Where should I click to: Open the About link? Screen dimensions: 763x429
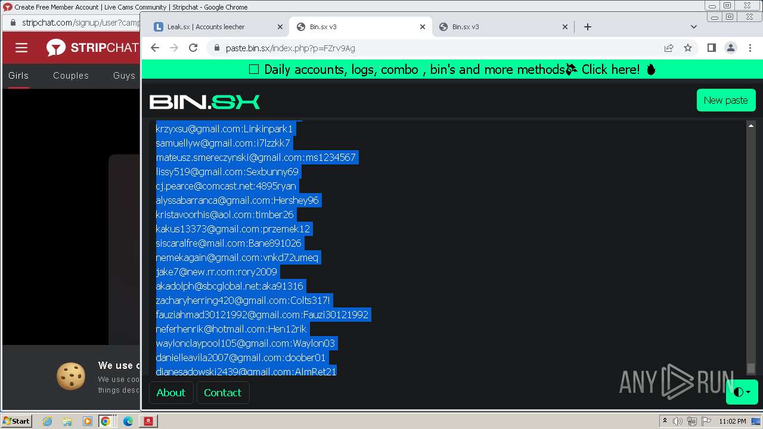pyautogui.click(x=171, y=393)
